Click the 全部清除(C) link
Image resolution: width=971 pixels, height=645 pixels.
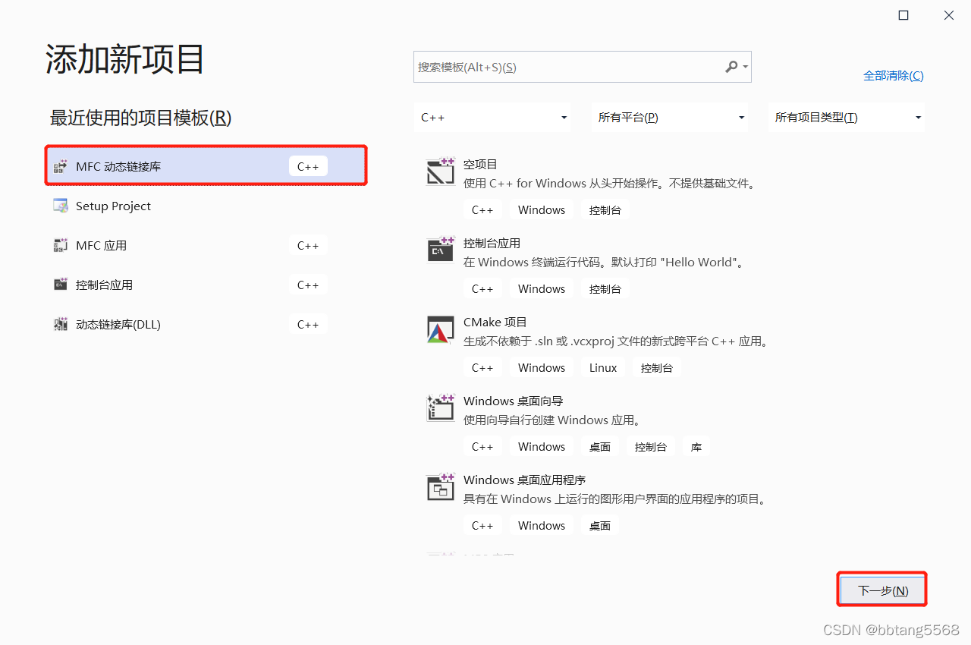tap(894, 76)
